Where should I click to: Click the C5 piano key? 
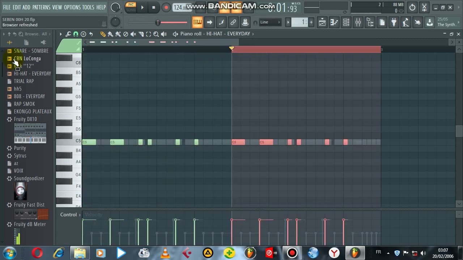pos(69,141)
